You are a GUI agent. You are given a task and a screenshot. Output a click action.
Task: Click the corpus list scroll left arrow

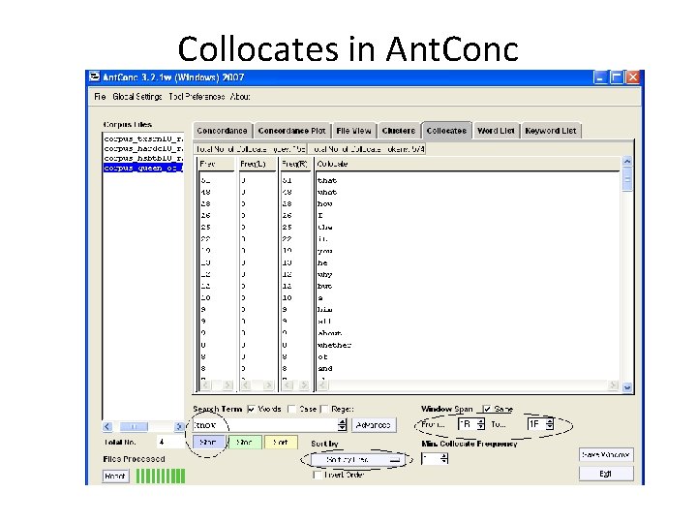point(107,426)
